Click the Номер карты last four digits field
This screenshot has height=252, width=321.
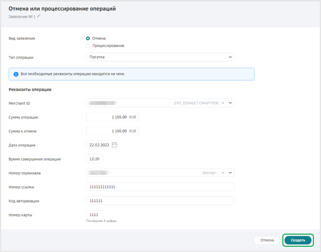click(94, 215)
